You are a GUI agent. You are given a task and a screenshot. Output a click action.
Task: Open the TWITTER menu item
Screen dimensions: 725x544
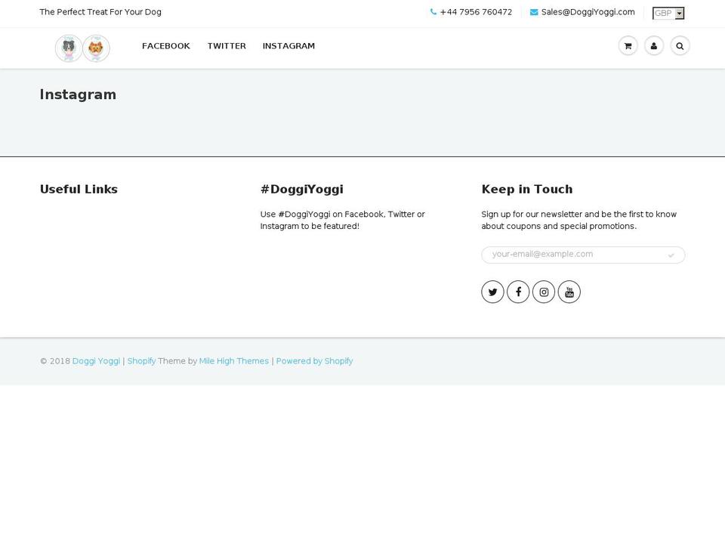pyautogui.click(x=227, y=46)
